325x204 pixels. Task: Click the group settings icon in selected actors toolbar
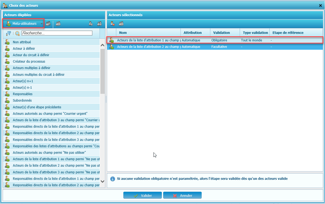click(x=121, y=24)
